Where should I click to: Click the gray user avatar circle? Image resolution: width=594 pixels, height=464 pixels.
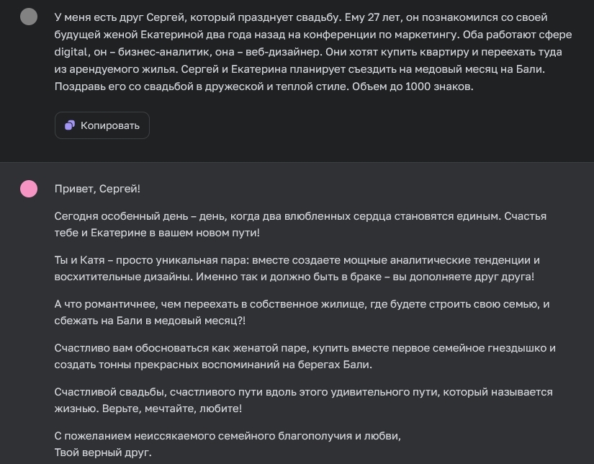pos(29,17)
